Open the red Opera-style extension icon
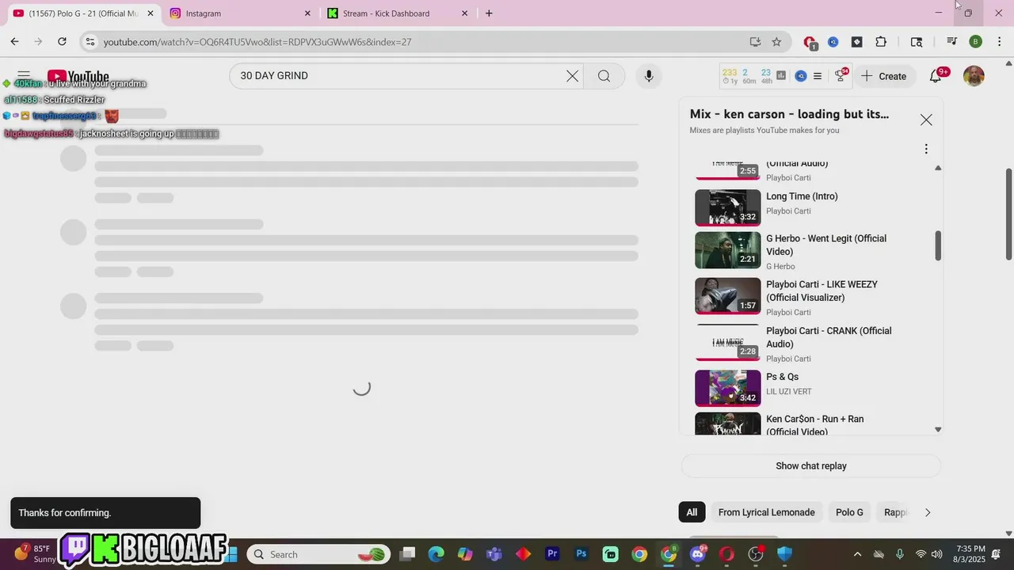 tap(810, 42)
